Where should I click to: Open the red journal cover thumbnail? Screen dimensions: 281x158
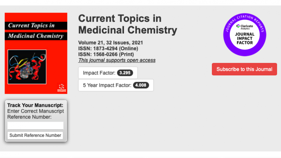tap(36, 53)
